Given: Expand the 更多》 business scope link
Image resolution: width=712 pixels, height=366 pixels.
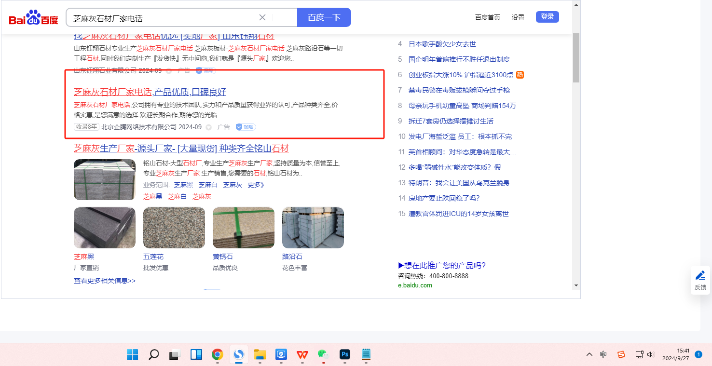Looking at the screenshot, I should (x=256, y=185).
